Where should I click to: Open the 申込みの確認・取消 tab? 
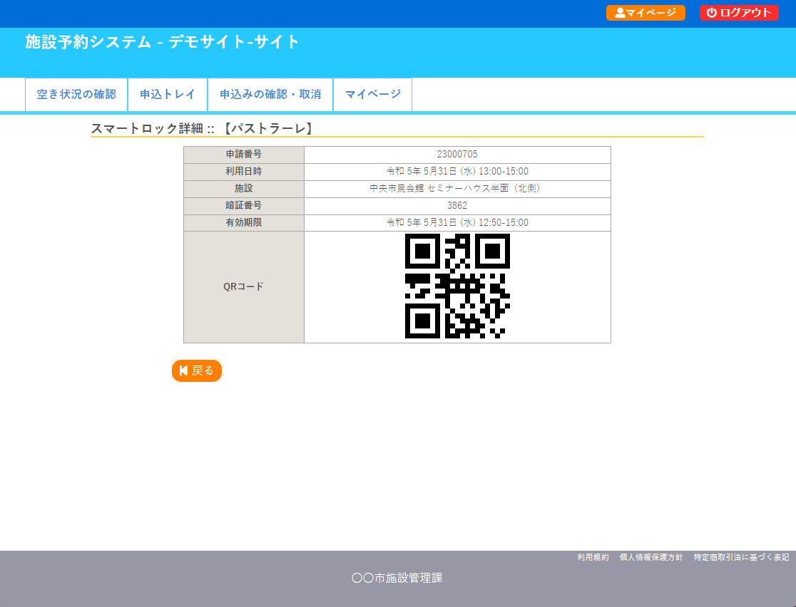pyautogui.click(x=270, y=94)
